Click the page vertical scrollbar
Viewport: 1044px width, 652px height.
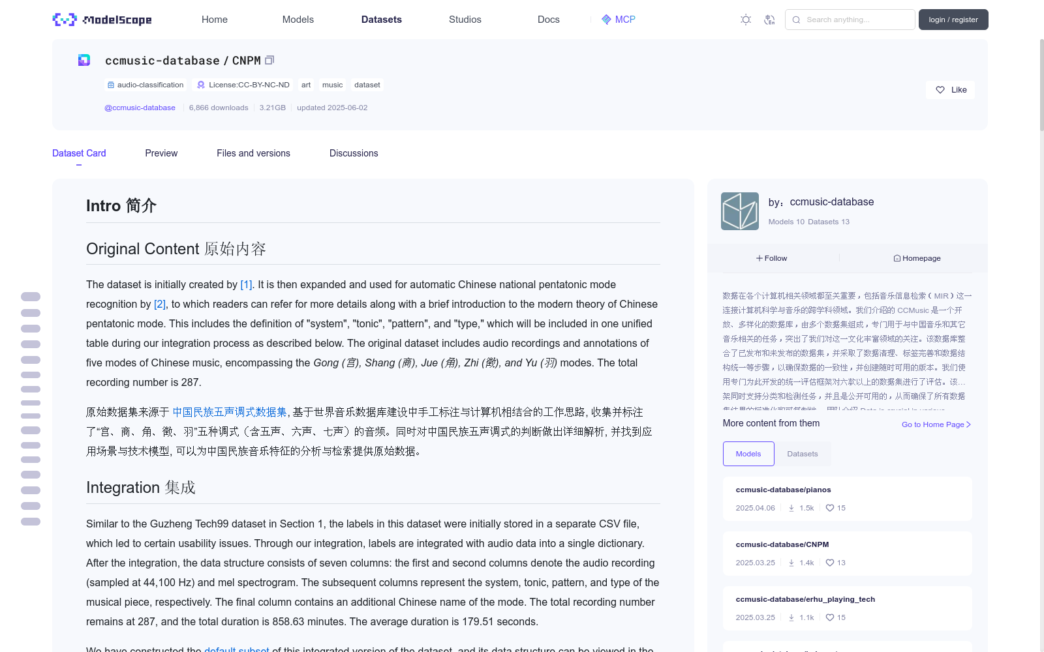coord(1041,85)
